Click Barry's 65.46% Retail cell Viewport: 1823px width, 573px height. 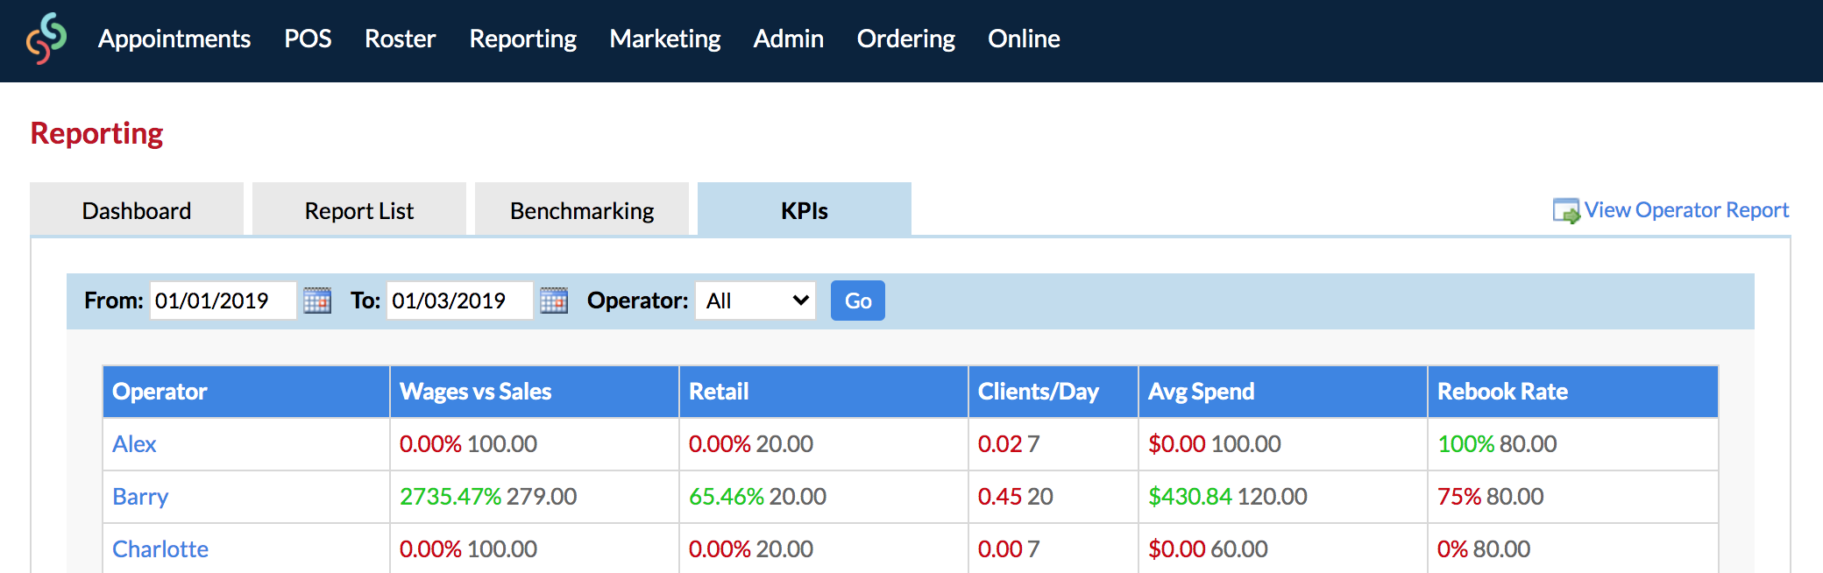(x=824, y=497)
